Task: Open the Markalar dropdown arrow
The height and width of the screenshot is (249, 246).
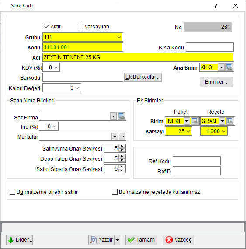Action: click(114, 136)
